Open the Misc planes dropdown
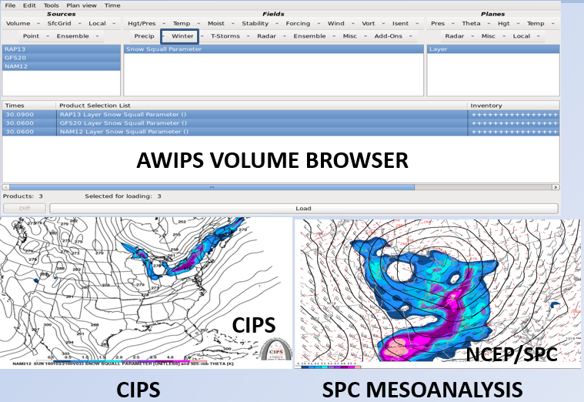 pos(492,36)
